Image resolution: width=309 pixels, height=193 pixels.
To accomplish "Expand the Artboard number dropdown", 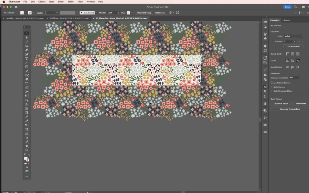I will (x=295, y=41).
